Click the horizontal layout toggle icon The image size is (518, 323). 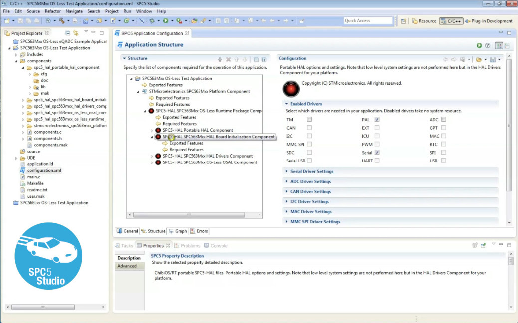(499, 45)
